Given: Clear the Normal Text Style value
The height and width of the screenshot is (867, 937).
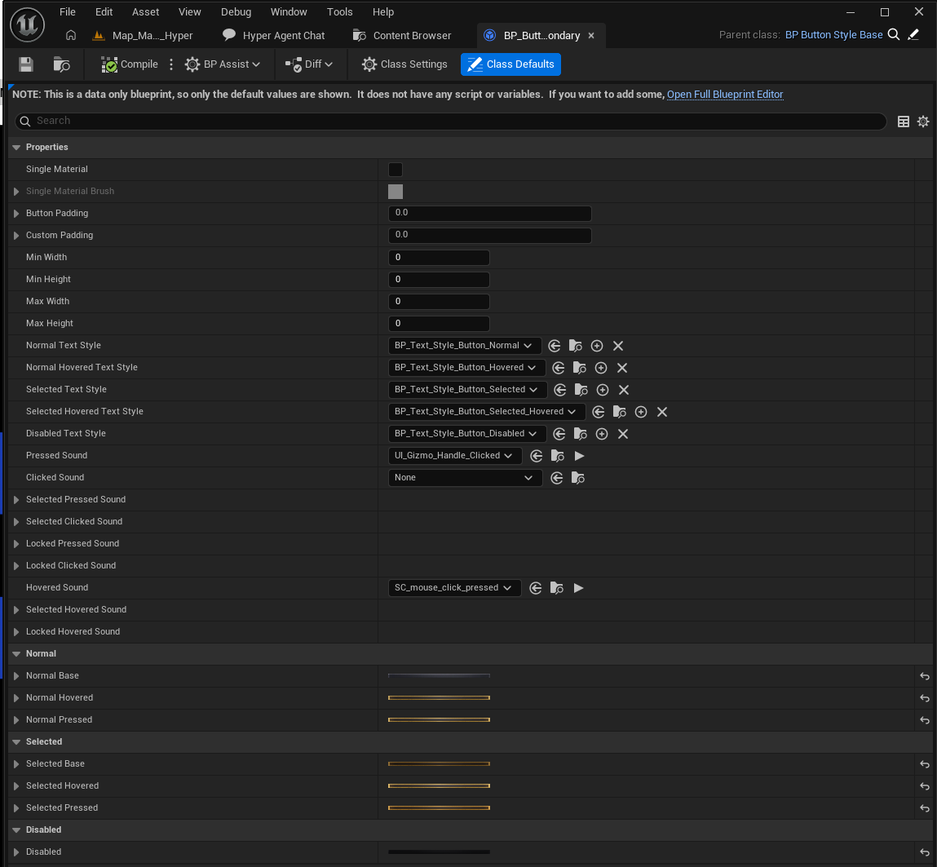Looking at the screenshot, I should click(618, 346).
